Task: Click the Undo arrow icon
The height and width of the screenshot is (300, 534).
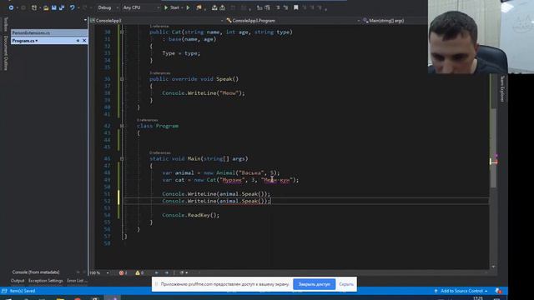Action: tap(72, 7)
